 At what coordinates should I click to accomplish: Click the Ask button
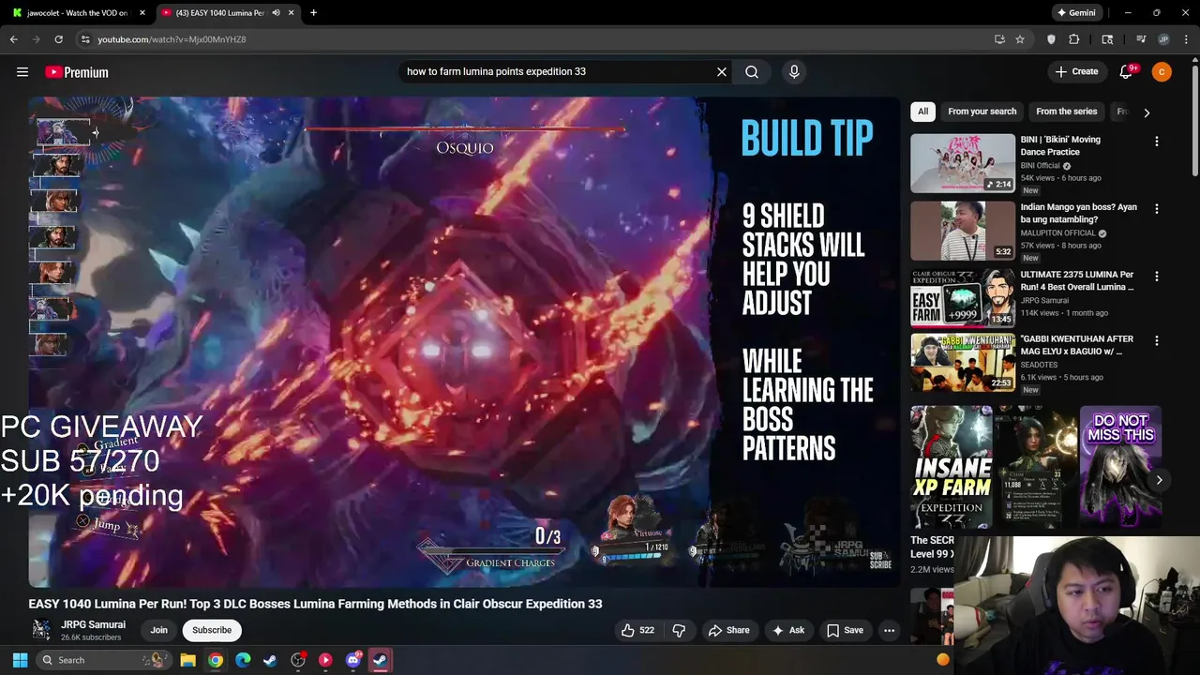(x=787, y=630)
